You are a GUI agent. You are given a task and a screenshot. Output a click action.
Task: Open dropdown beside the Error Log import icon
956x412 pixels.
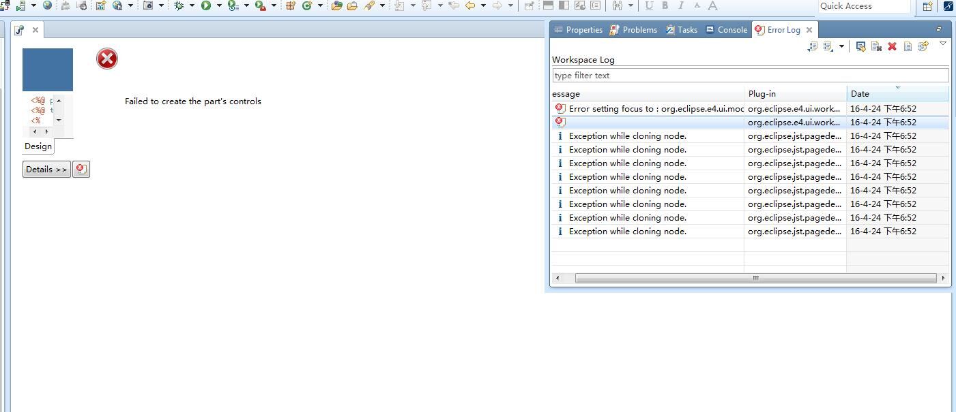tap(841, 46)
